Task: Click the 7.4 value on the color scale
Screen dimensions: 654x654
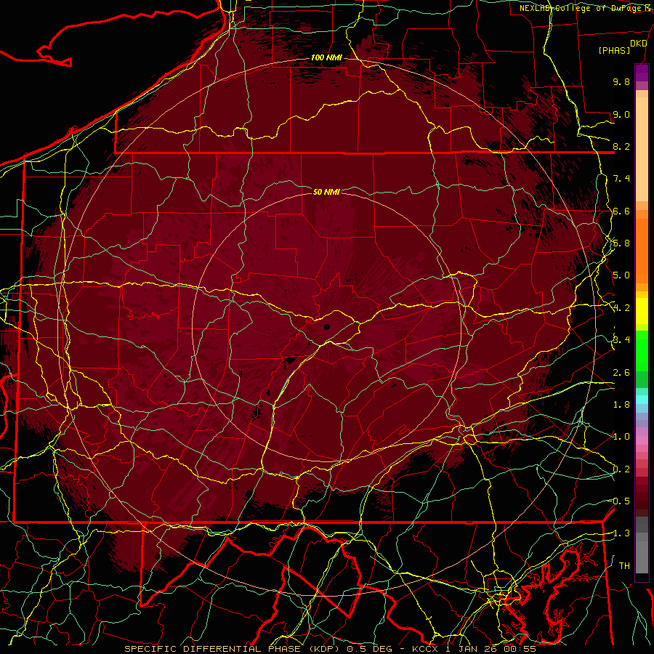Action: coord(621,179)
